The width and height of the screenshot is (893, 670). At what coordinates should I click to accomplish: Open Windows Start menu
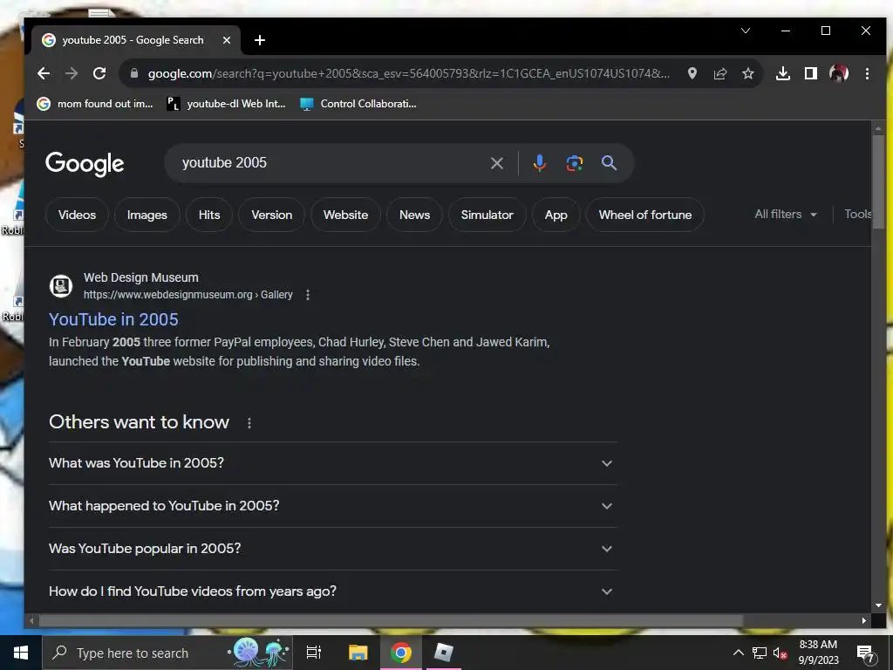pos(21,653)
